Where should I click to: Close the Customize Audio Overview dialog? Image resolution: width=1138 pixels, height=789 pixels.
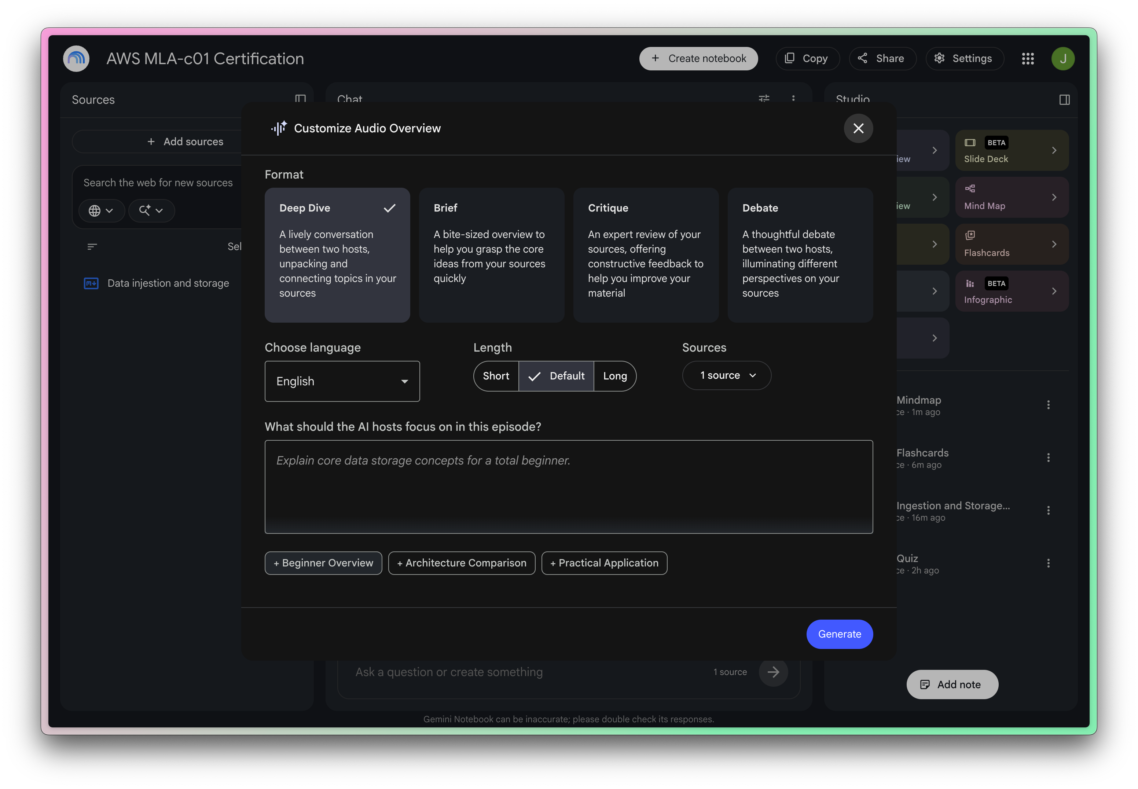click(858, 129)
